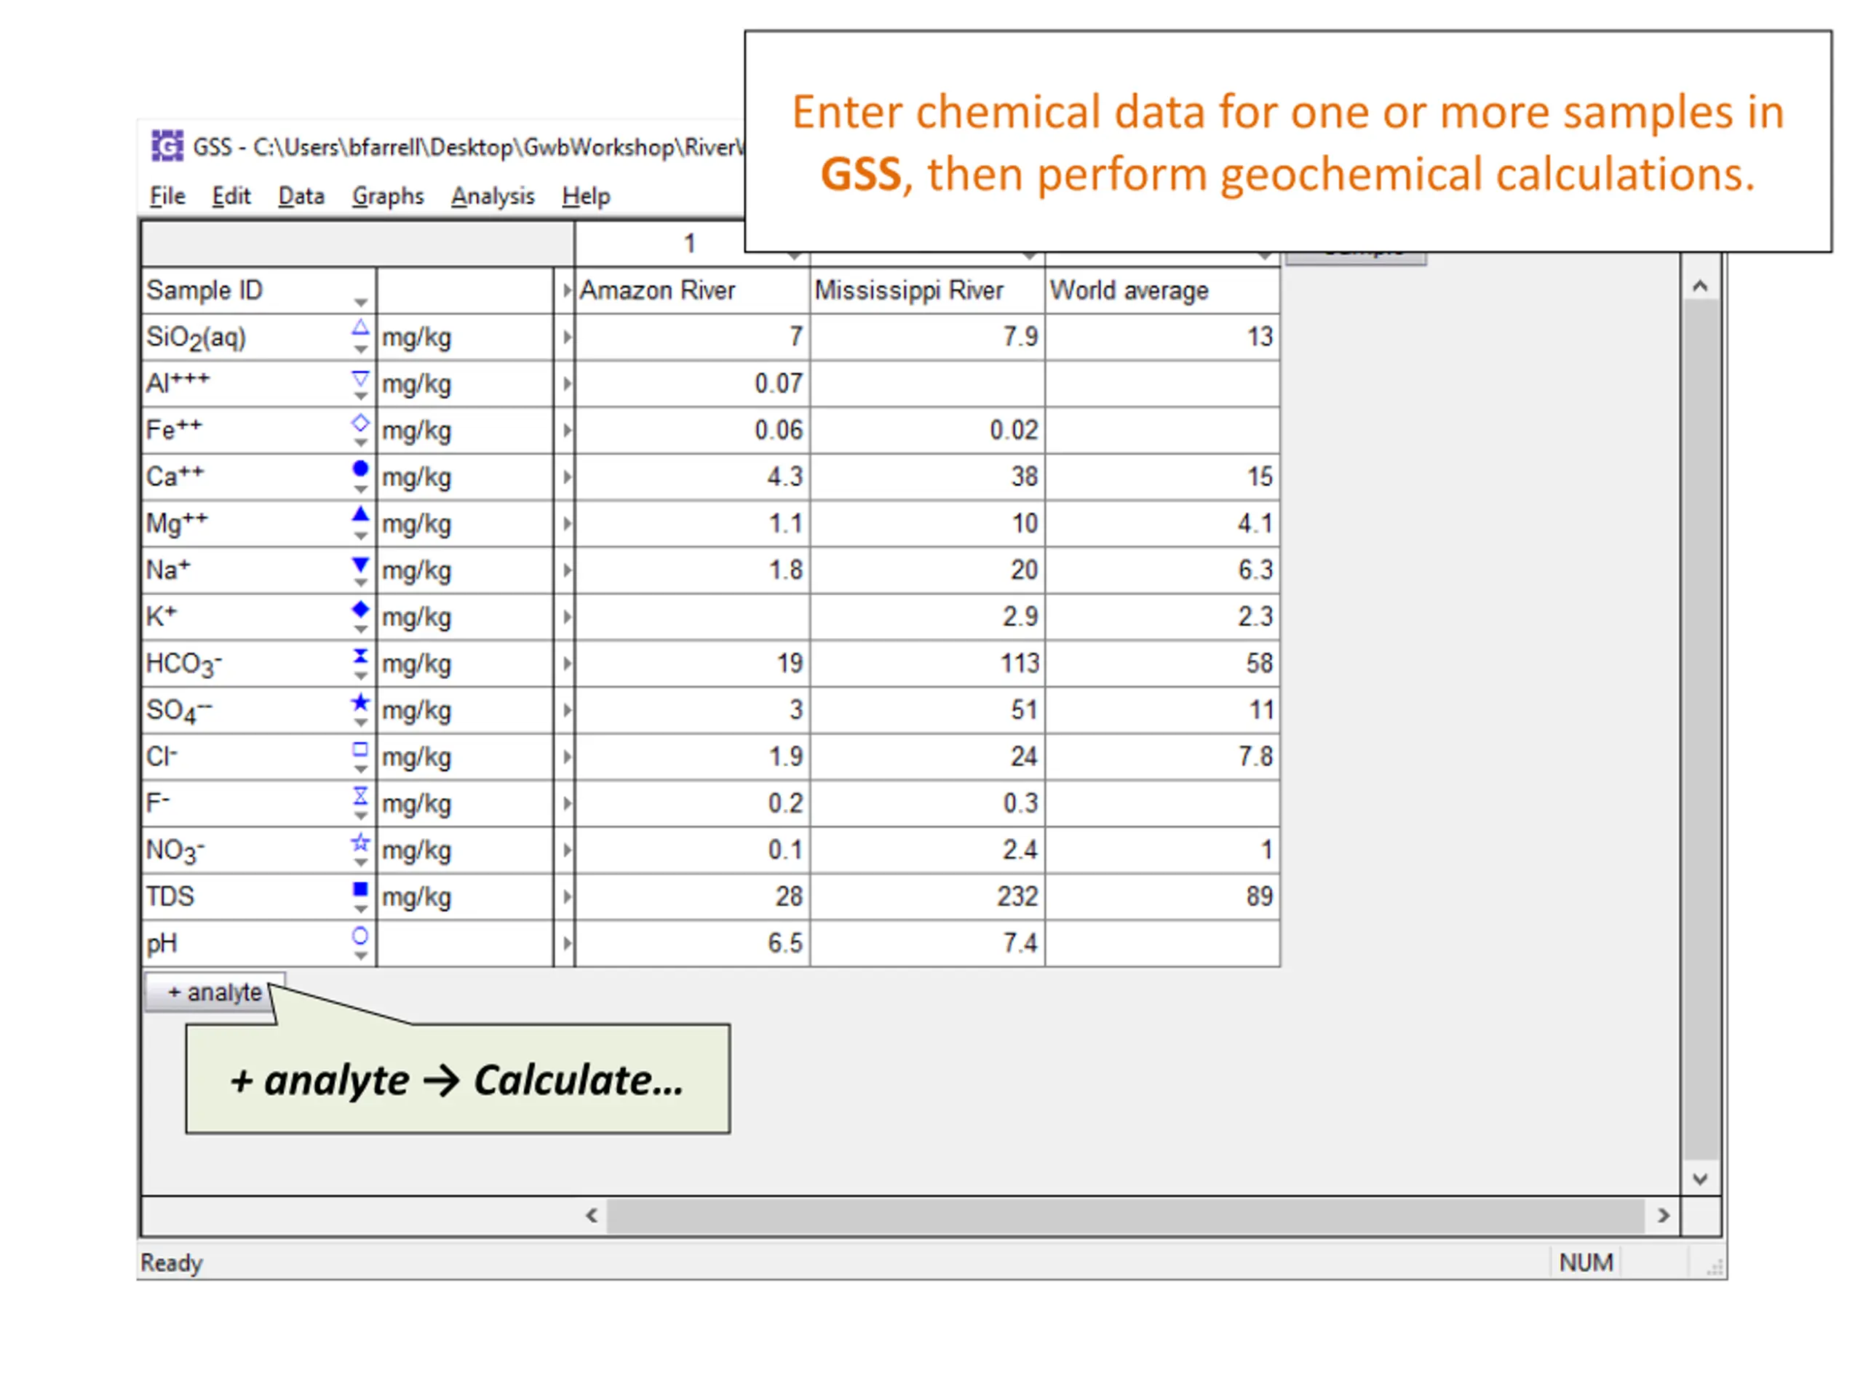Click the NUM indicator in status bar

(x=1586, y=1262)
